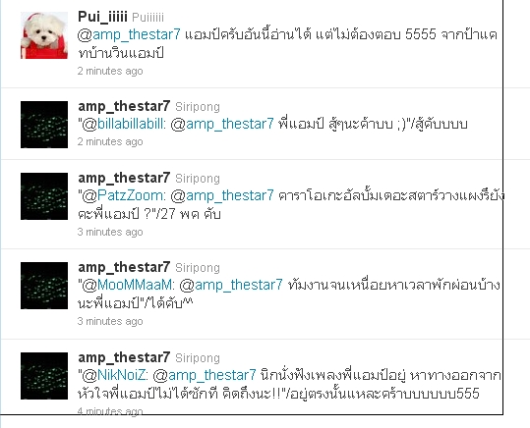Image resolution: width=530 pixels, height=428 pixels.
Task: Click amp_thestar7 avatar beside PatzZoom tweet
Action: pos(44,196)
